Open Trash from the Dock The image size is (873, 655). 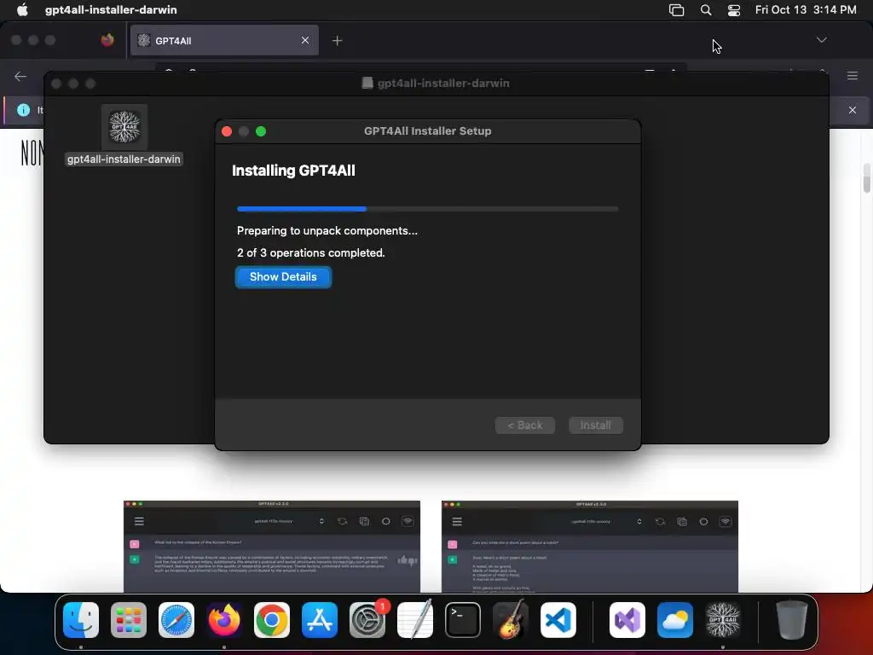(x=792, y=620)
